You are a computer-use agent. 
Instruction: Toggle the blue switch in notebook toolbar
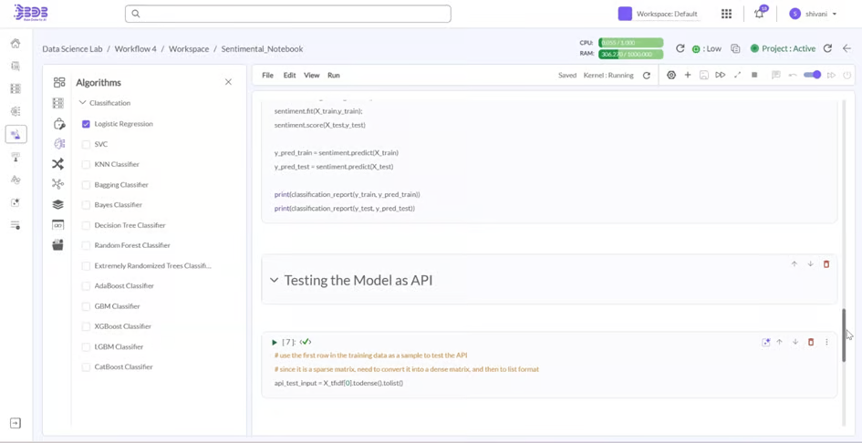[812, 76]
